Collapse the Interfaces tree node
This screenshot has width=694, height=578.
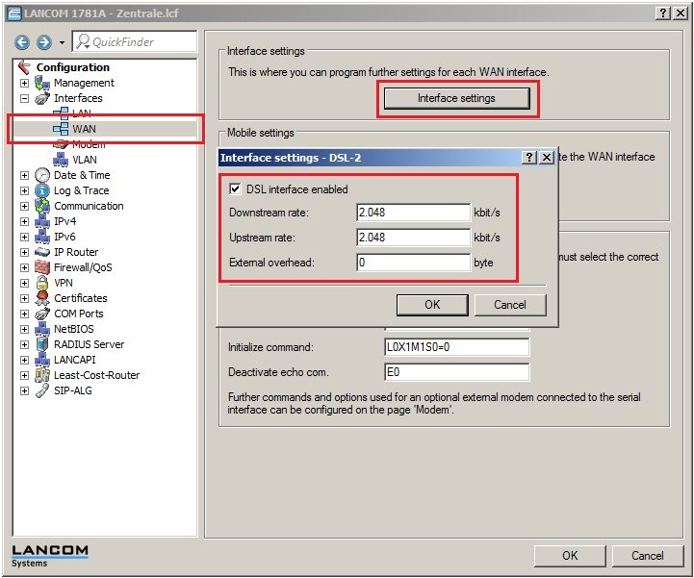click(x=25, y=98)
